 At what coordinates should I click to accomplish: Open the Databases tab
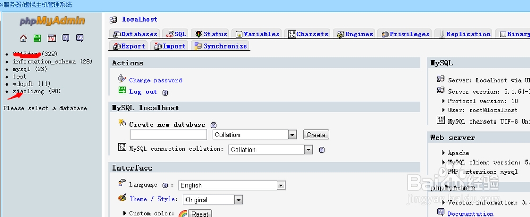(136, 34)
